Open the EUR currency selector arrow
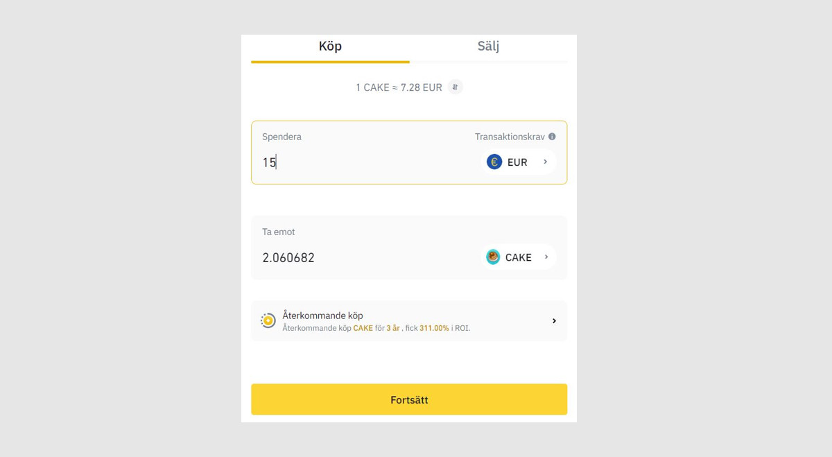The height and width of the screenshot is (457, 832). [546, 162]
